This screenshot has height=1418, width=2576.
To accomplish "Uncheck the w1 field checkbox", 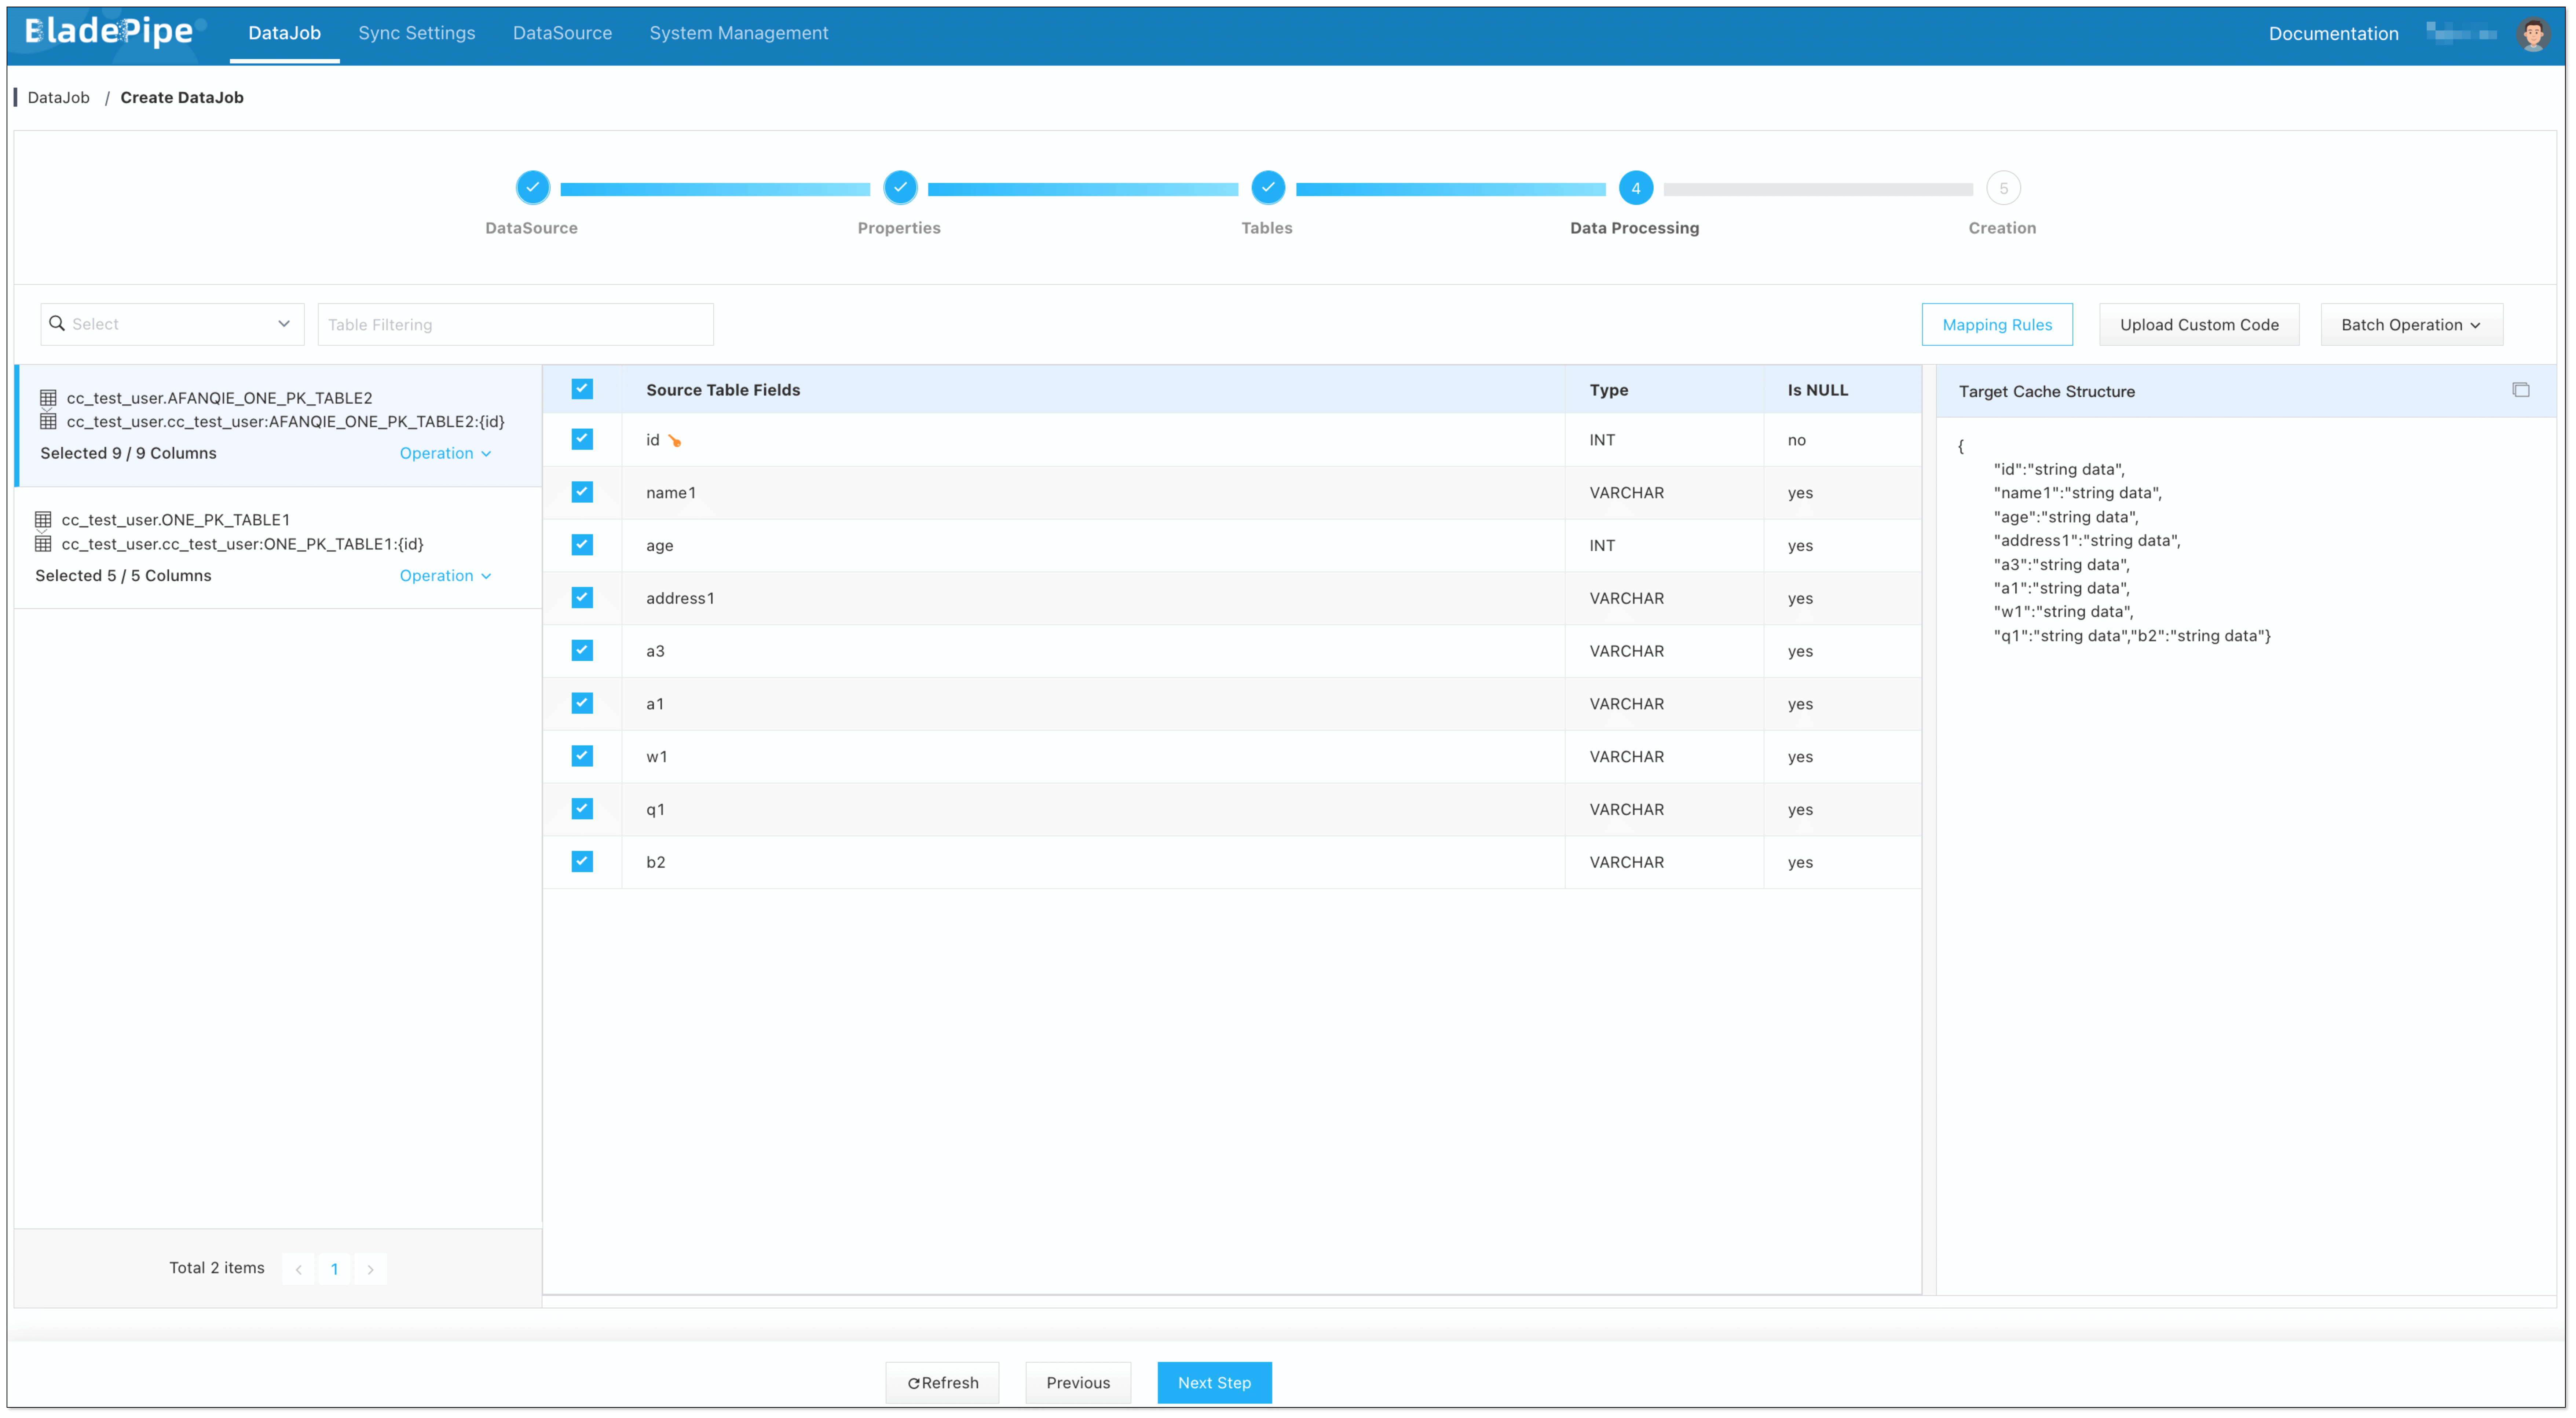I will pos(582,756).
